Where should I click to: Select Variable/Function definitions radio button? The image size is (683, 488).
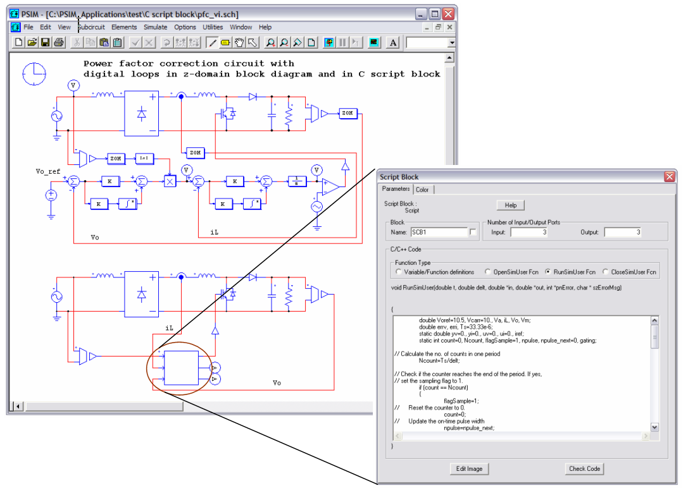click(398, 272)
